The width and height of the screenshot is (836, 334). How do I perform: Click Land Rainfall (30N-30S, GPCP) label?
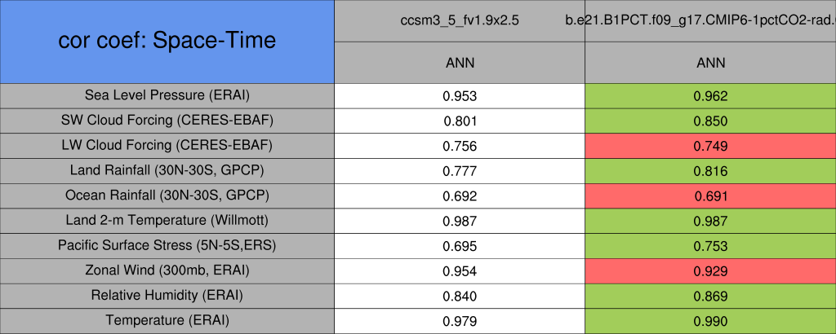click(167, 170)
